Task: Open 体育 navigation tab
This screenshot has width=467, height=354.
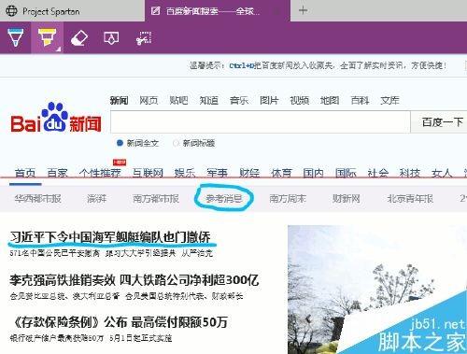Action: pos(281,173)
